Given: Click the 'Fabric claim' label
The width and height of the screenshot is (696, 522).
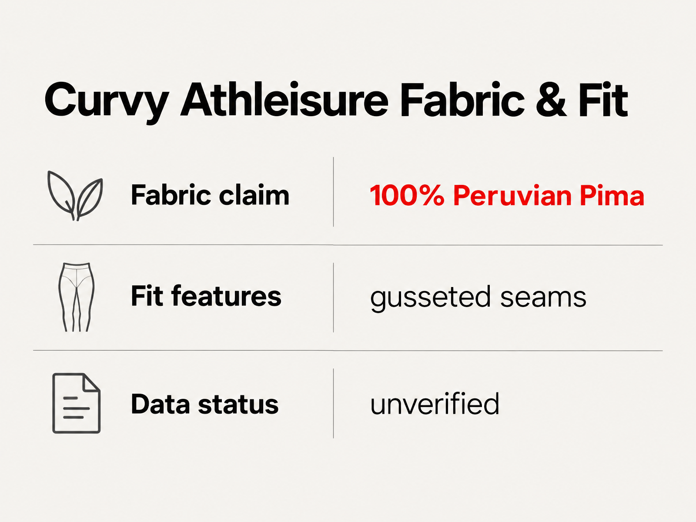Looking at the screenshot, I should [x=210, y=195].
